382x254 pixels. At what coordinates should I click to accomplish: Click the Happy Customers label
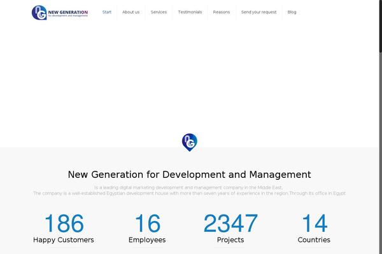click(63, 240)
